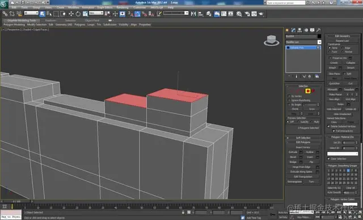Image resolution: width=363 pixels, height=220 pixels.
Task: Click the Bind to Space Warp icon
Action: pyautogui.click(x=19, y=14)
